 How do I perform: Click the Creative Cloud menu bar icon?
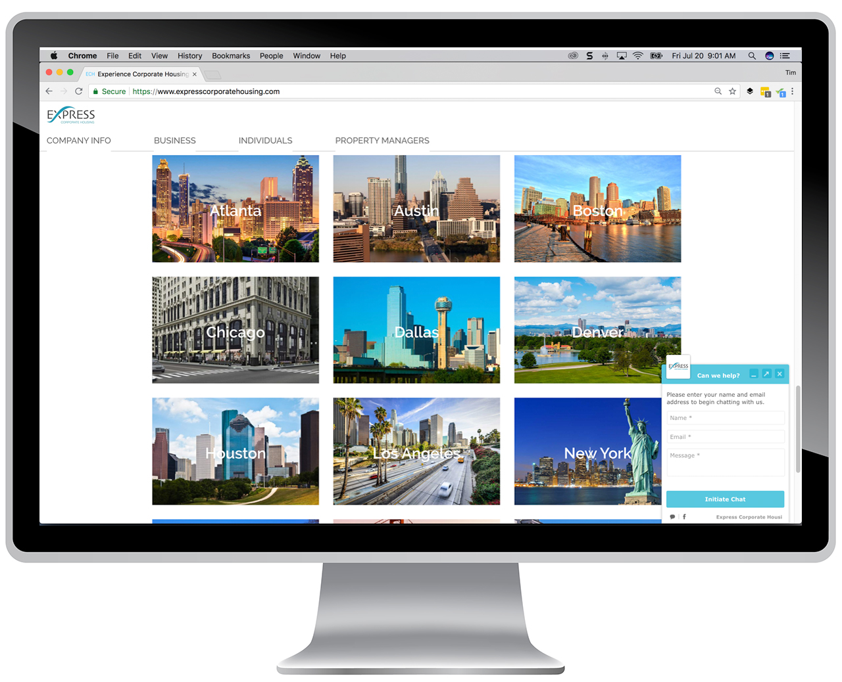(x=573, y=56)
